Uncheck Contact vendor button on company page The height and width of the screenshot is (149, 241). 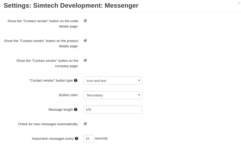pyautogui.click(x=85, y=60)
